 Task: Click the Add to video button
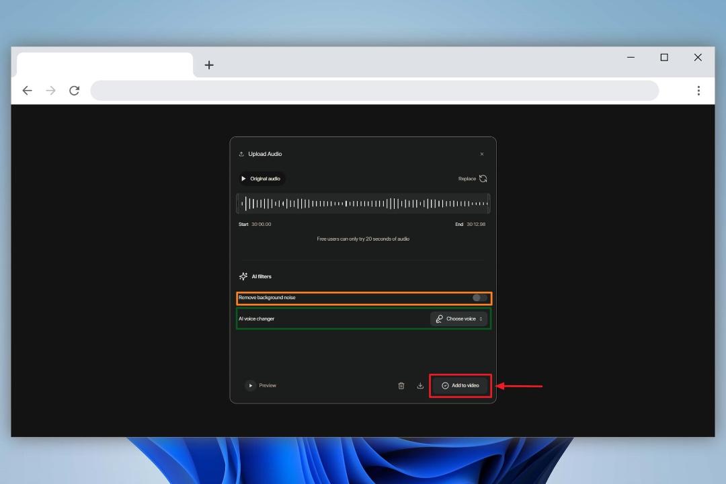pos(460,385)
